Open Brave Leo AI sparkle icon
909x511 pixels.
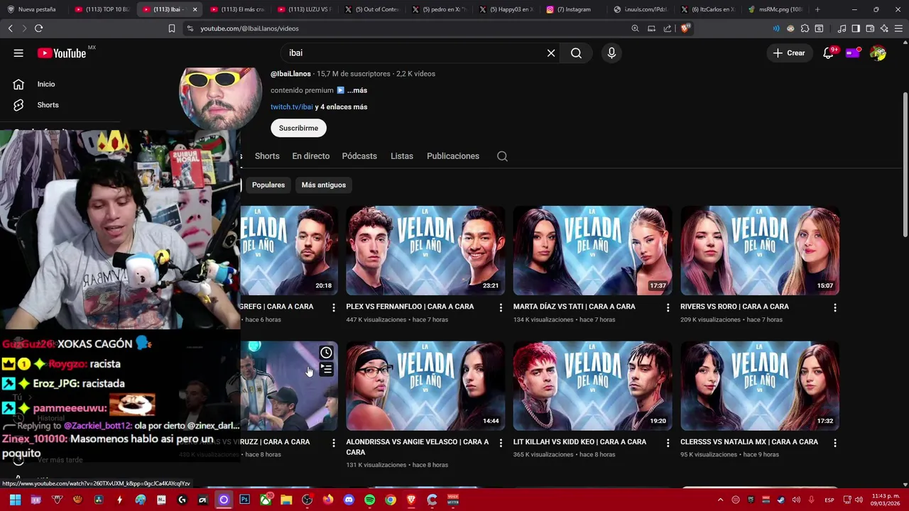[x=884, y=28]
